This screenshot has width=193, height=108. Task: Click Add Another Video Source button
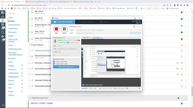point(66,67)
